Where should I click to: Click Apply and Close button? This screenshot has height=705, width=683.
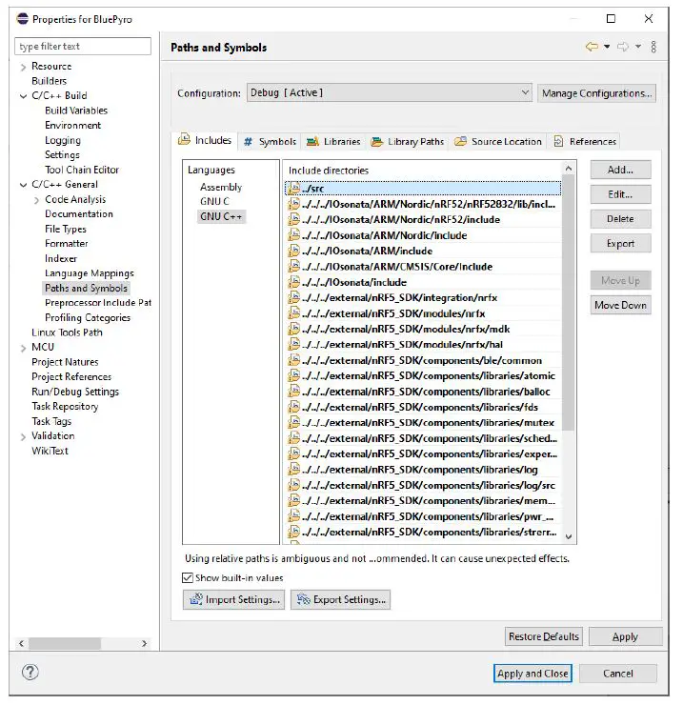[532, 674]
